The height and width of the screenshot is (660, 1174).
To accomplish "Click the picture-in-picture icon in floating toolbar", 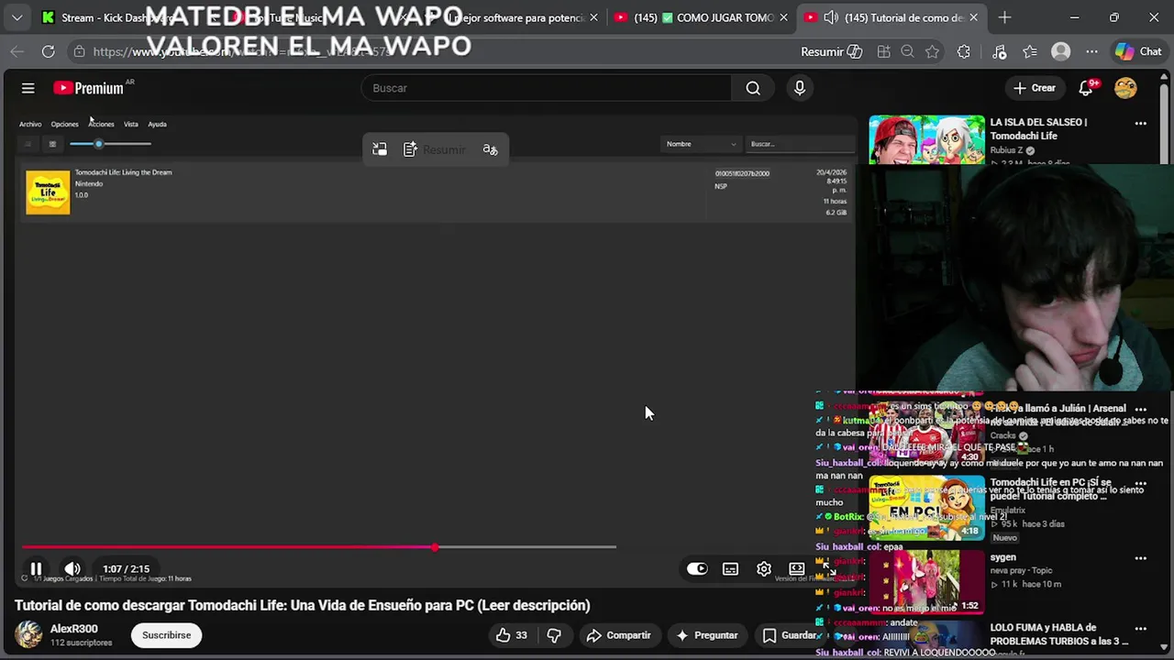I will (380, 149).
